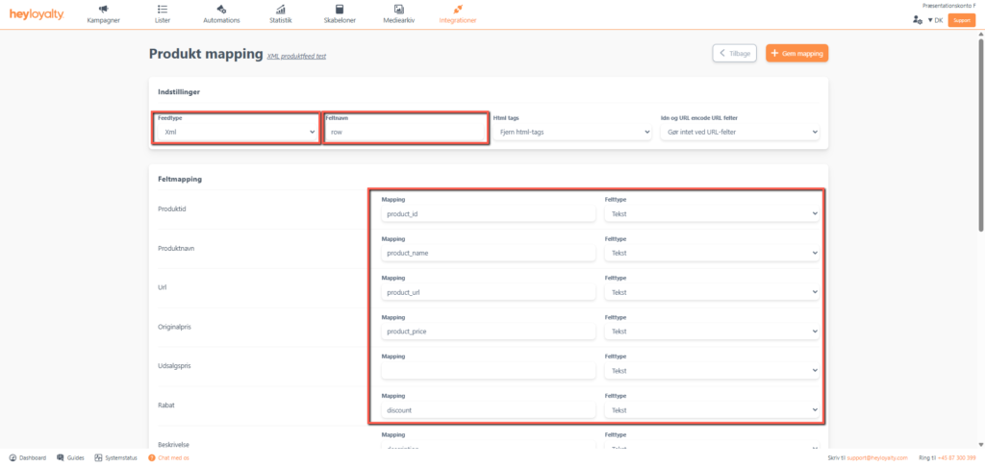The height and width of the screenshot is (467, 985).
Task: Expand the Html tags dropdown
Action: (571, 132)
